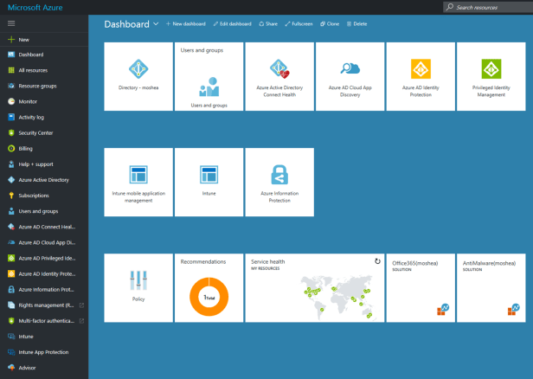533x379 pixels.
Task: Enter Fullscreen mode from the toolbar
Action: pos(299,24)
